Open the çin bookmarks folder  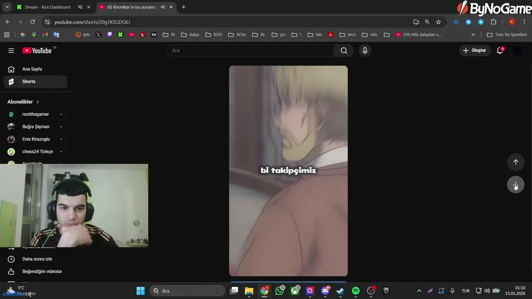pos(278,35)
